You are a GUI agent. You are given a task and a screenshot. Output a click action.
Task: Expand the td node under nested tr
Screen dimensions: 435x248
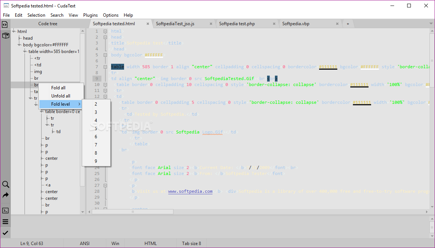(53, 132)
